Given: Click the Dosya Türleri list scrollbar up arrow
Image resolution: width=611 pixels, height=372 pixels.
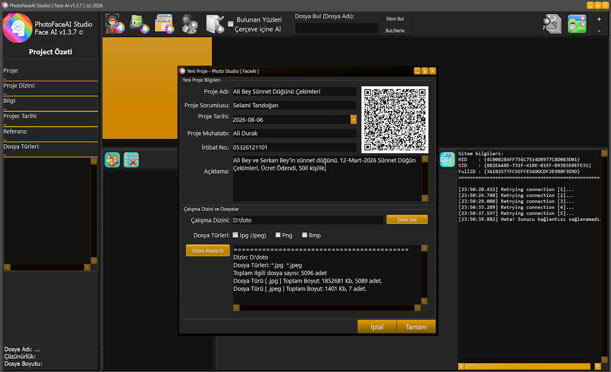Looking at the screenshot, I should [x=94, y=161].
